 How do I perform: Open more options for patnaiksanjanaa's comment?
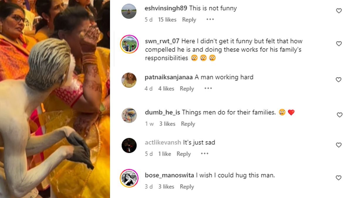208,89
